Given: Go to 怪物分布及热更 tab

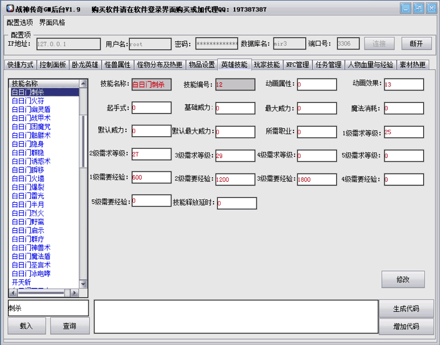Looking at the screenshot, I should point(159,65).
